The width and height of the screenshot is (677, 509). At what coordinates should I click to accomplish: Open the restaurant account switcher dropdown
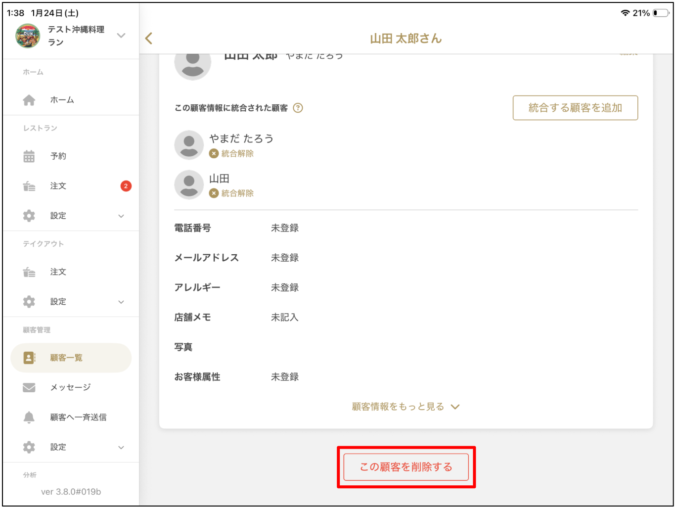[x=121, y=36]
